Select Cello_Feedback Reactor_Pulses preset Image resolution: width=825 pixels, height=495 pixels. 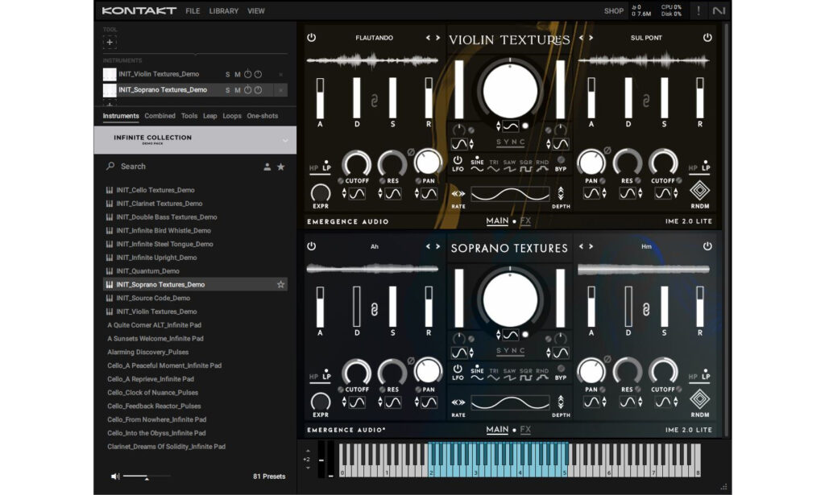pos(154,406)
